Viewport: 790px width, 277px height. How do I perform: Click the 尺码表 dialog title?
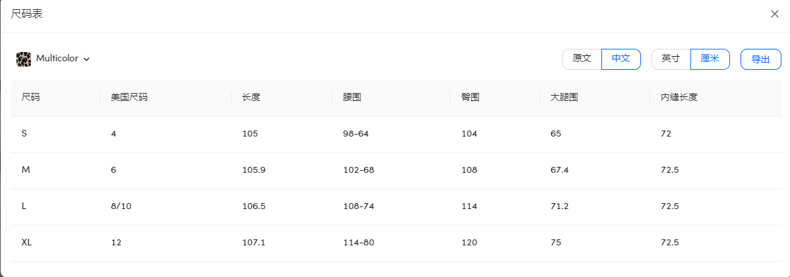pyautogui.click(x=27, y=14)
